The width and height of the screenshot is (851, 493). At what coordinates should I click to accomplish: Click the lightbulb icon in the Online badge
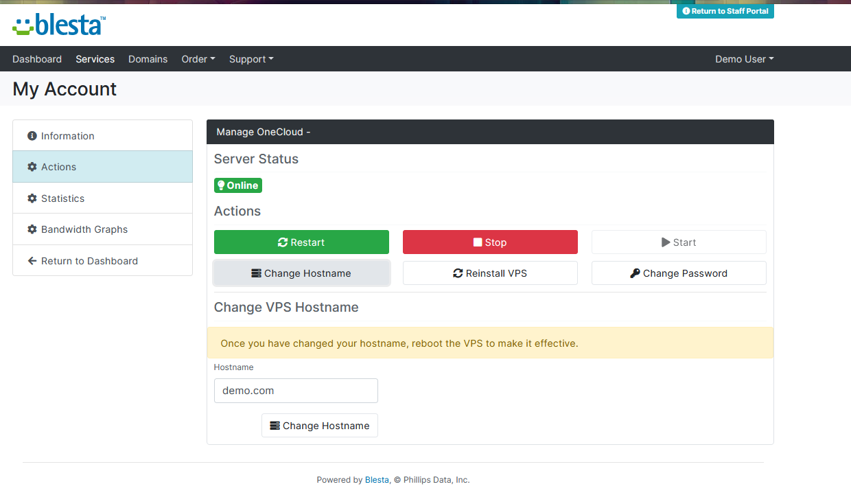(221, 185)
